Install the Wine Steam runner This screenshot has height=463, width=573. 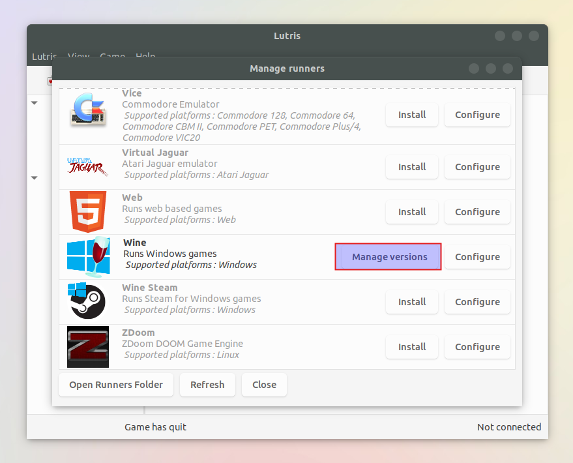pos(411,301)
